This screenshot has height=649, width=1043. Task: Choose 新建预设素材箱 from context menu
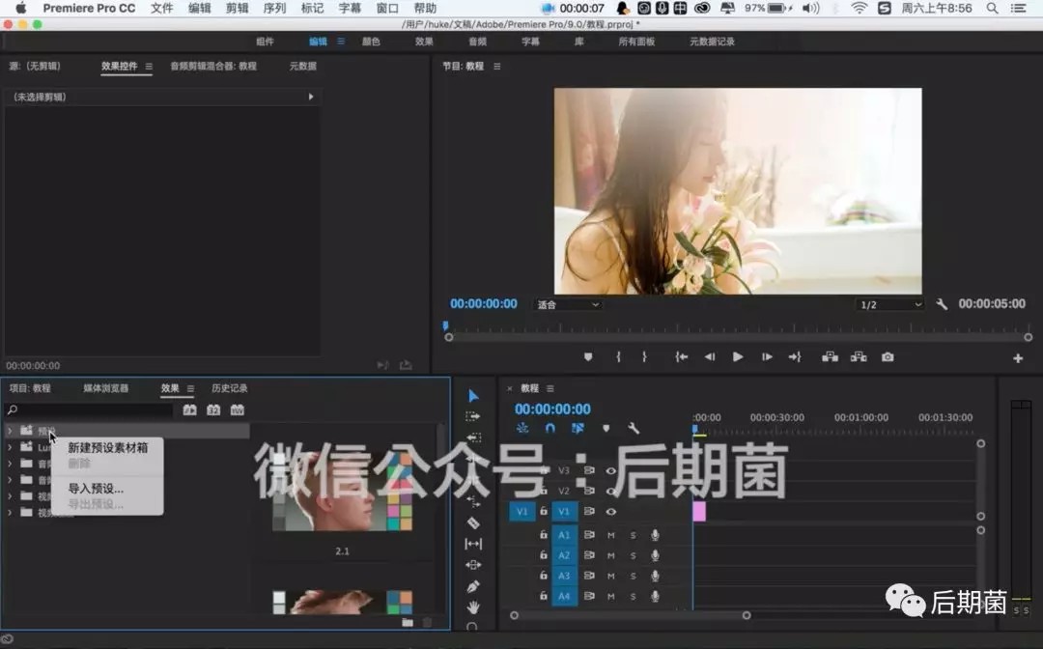click(x=108, y=447)
